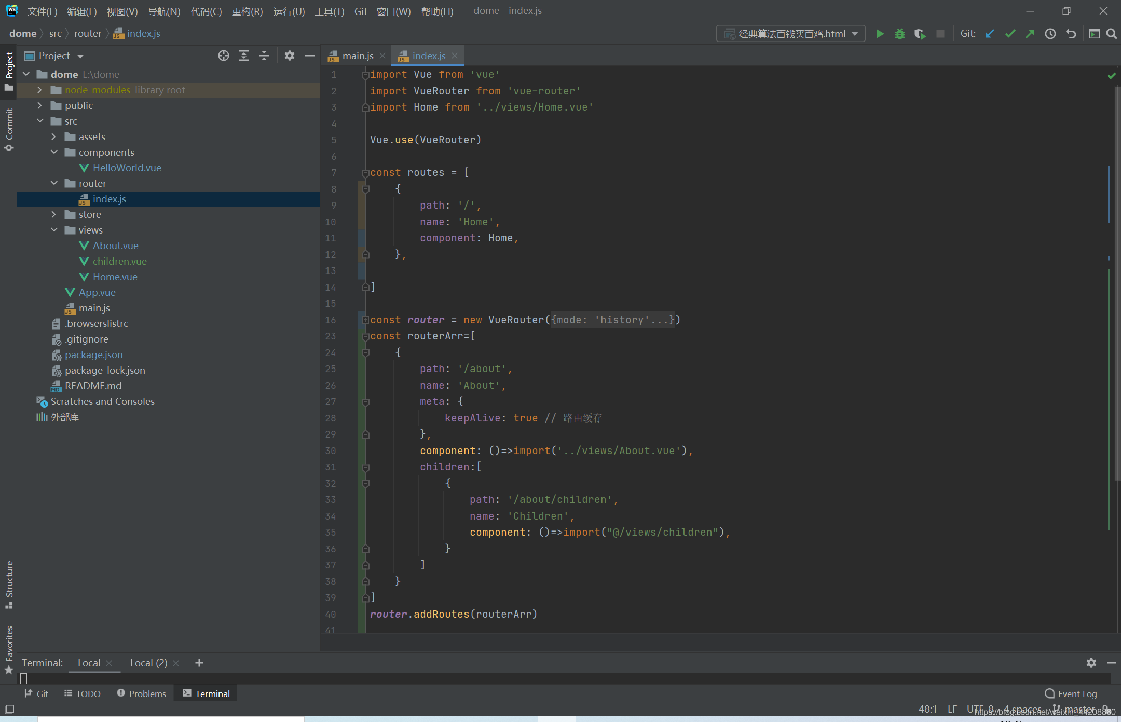This screenshot has width=1121, height=722.
Task: Collapse the views folder
Action: coord(53,230)
